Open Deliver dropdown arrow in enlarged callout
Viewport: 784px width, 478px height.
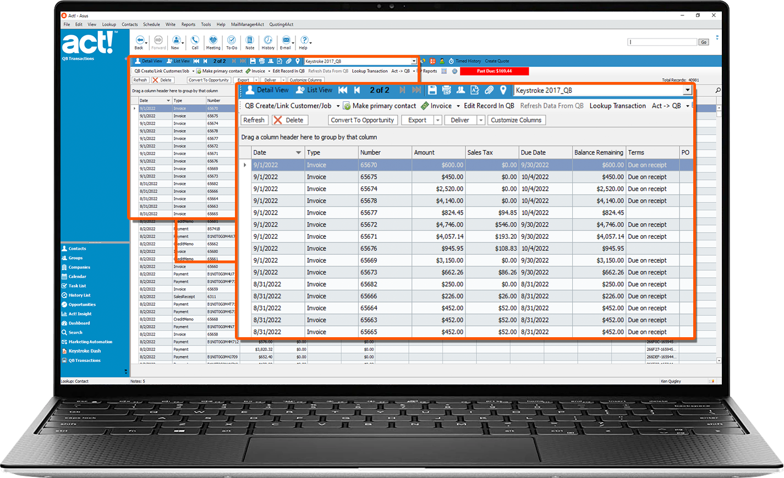tap(481, 120)
